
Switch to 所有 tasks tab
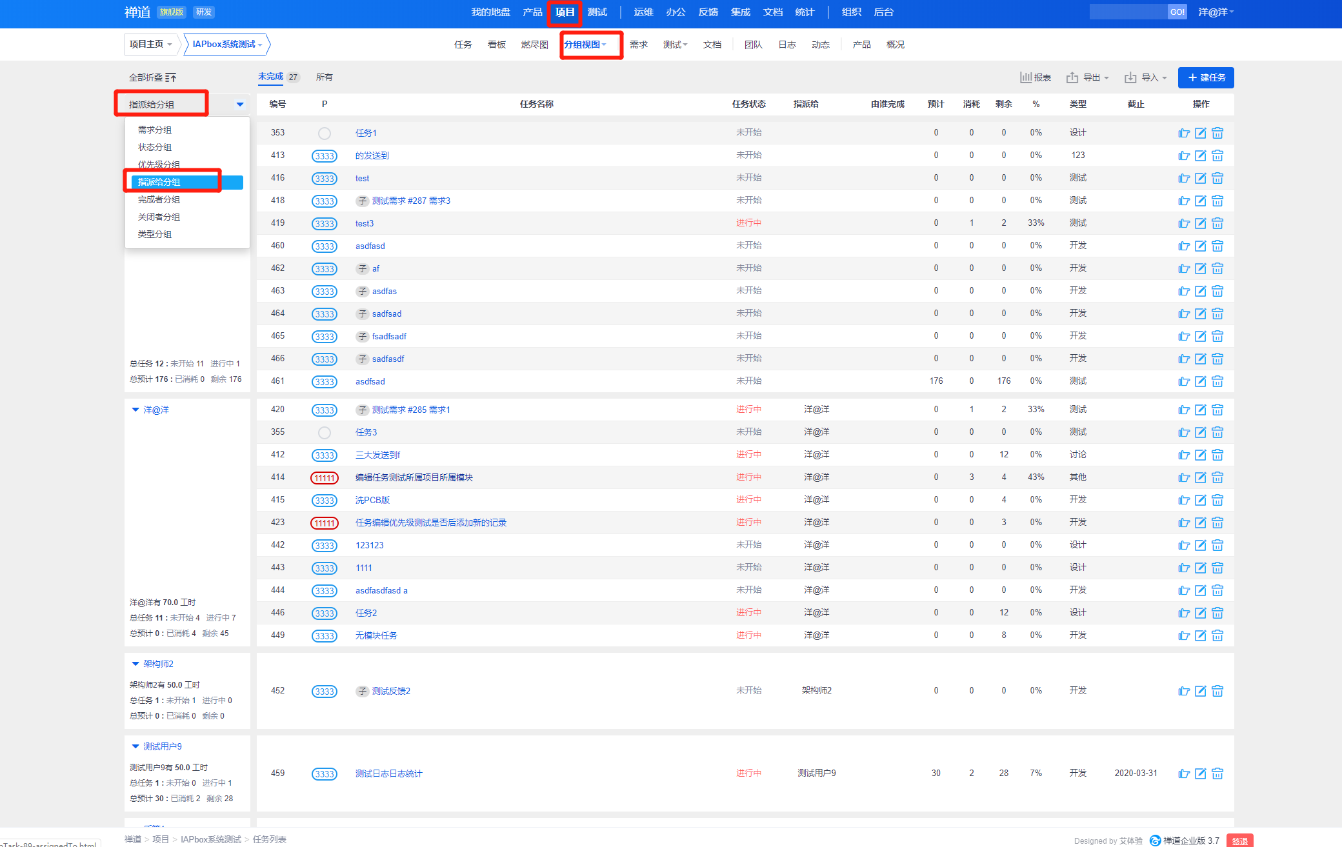click(x=324, y=77)
